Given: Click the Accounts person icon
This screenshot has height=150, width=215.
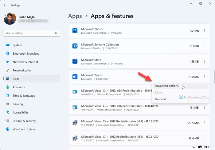Looking at the screenshot, I should [8, 87].
